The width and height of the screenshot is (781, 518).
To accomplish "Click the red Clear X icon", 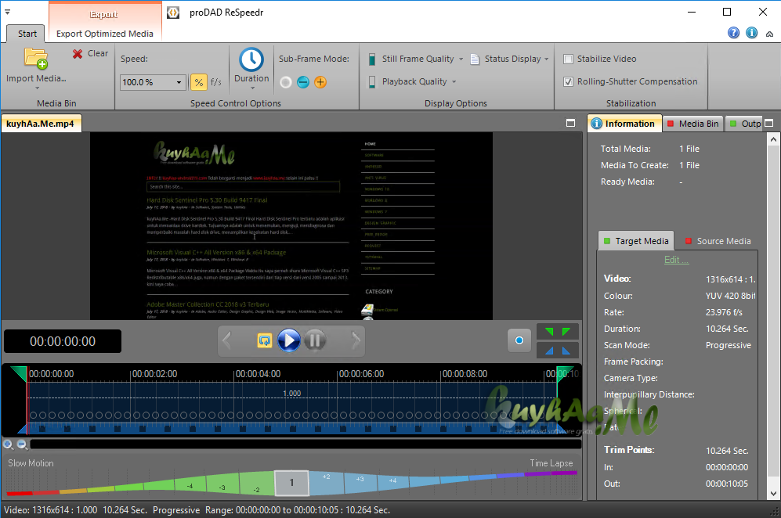I will pyautogui.click(x=78, y=54).
